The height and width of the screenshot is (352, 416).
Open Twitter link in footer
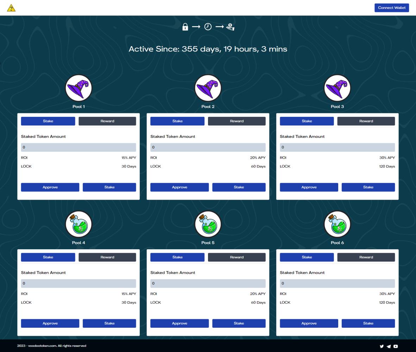pyautogui.click(x=382, y=346)
